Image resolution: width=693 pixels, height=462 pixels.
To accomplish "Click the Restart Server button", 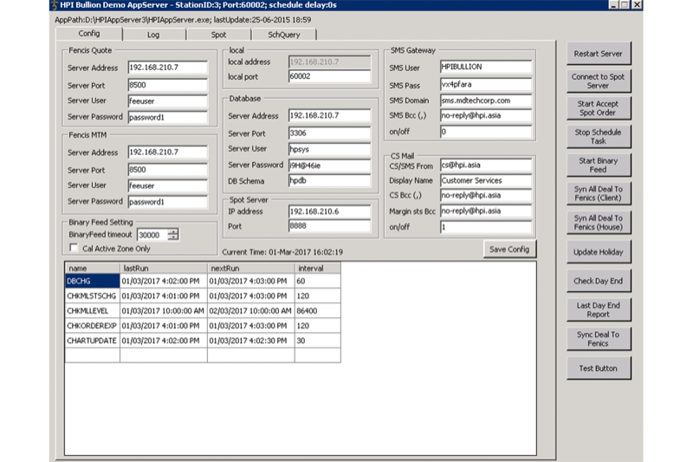I will point(599,54).
